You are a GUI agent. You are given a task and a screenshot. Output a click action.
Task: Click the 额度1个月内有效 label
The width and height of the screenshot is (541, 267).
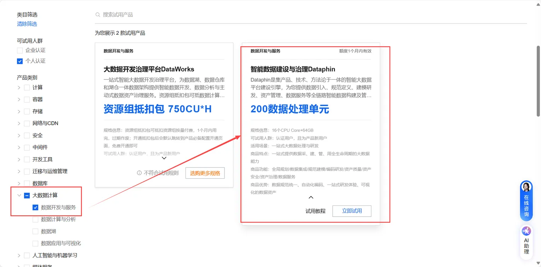[x=355, y=51]
